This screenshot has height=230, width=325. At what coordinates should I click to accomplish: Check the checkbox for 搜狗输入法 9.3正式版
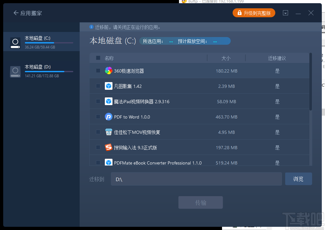point(98,147)
